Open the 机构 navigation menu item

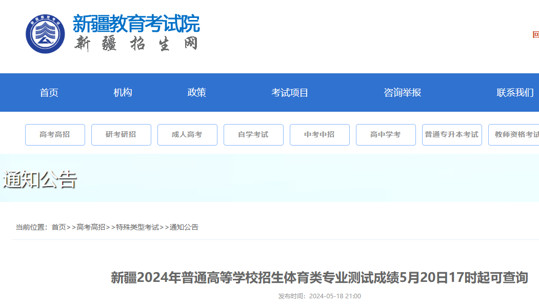click(123, 93)
